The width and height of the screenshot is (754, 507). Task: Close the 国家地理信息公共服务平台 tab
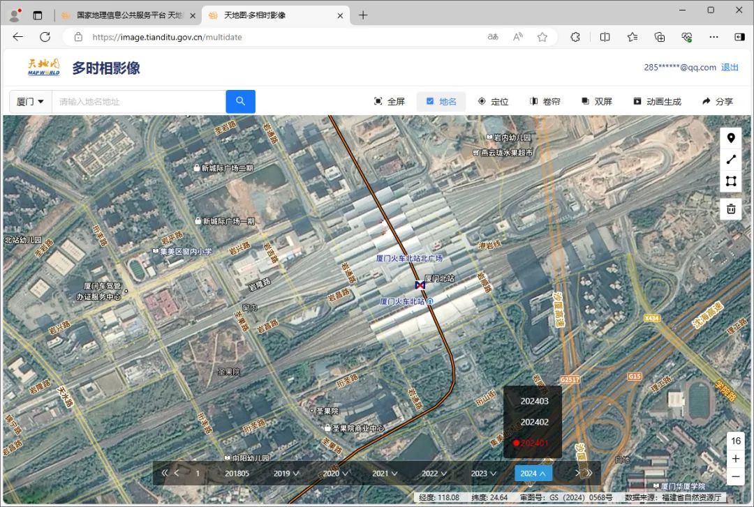(x=193, y=15)
